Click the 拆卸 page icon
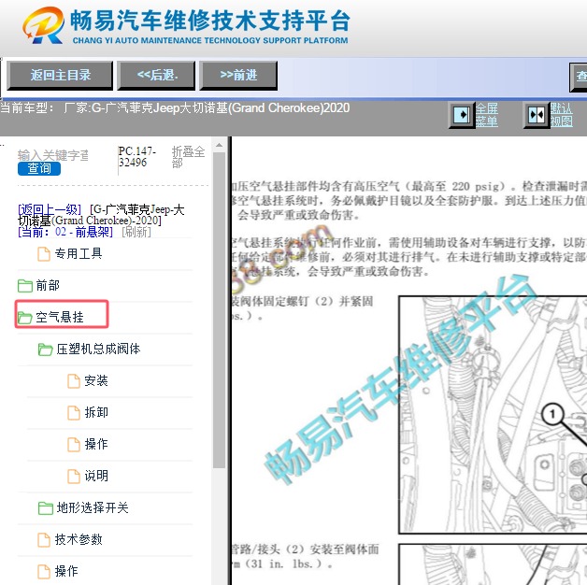 click(74, 413)
